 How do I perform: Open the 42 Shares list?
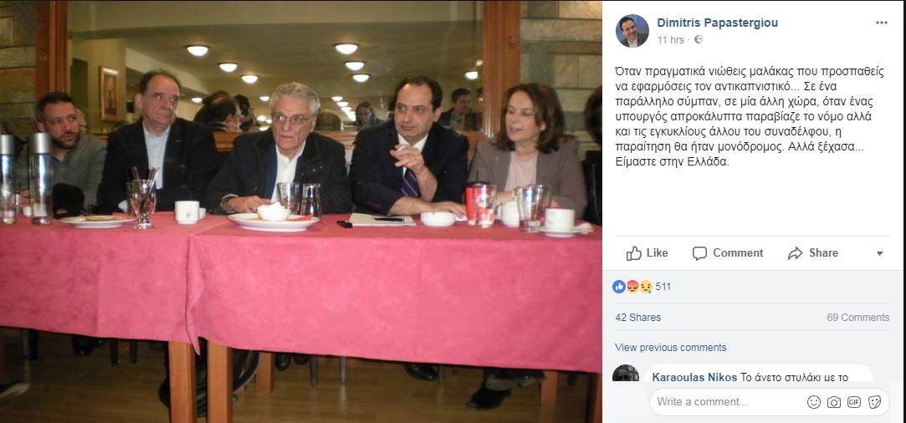638,318
